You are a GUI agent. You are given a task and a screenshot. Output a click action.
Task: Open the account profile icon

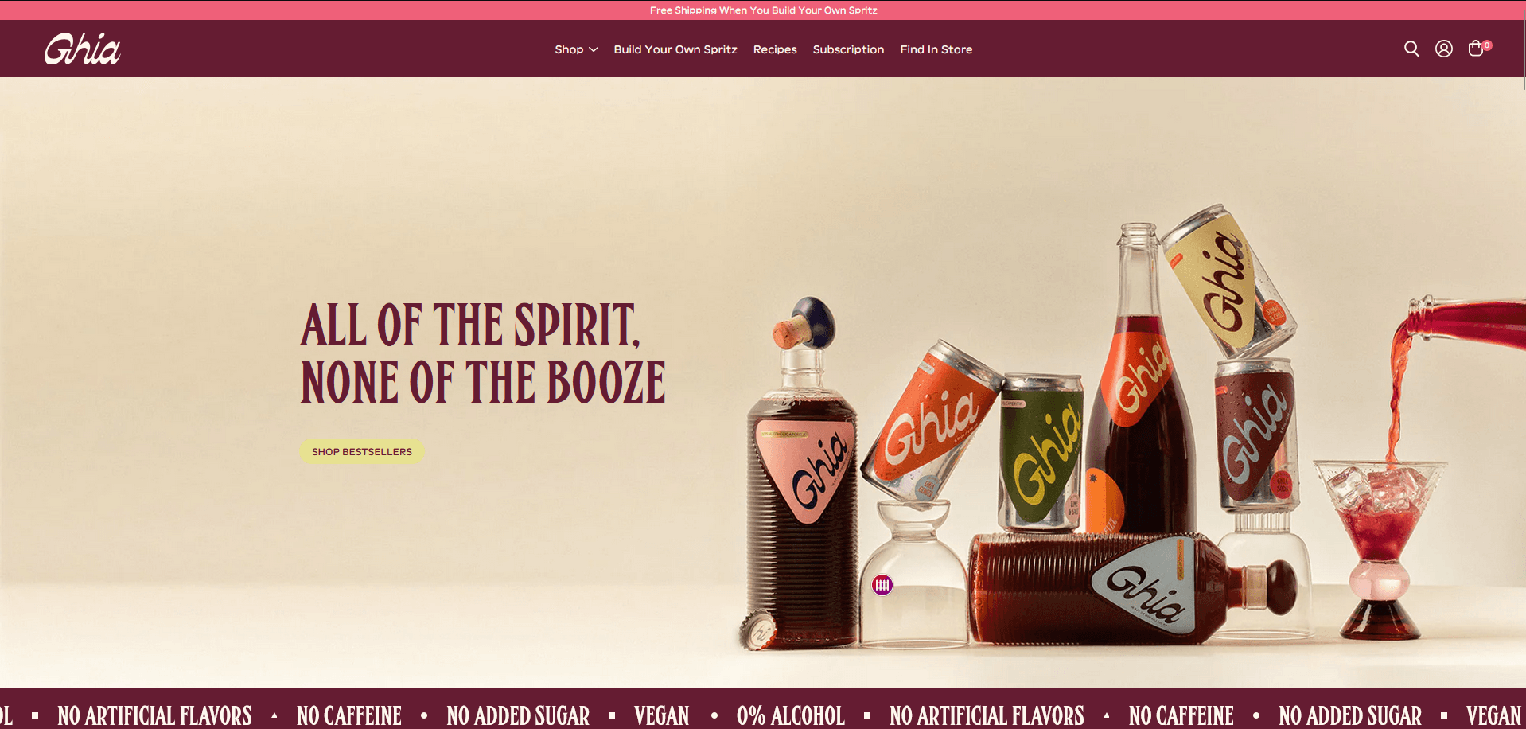[x=1444, y=49]
